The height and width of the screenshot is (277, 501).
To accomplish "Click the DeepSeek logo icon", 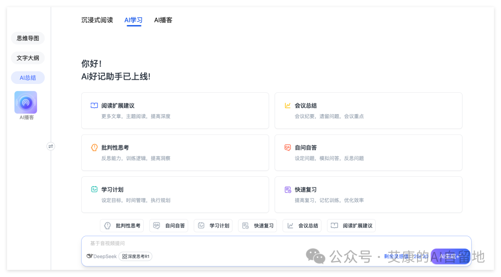I will coord(91,256).
